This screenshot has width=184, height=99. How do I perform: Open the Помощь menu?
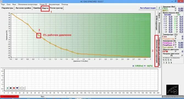click(x=65, y=4)
